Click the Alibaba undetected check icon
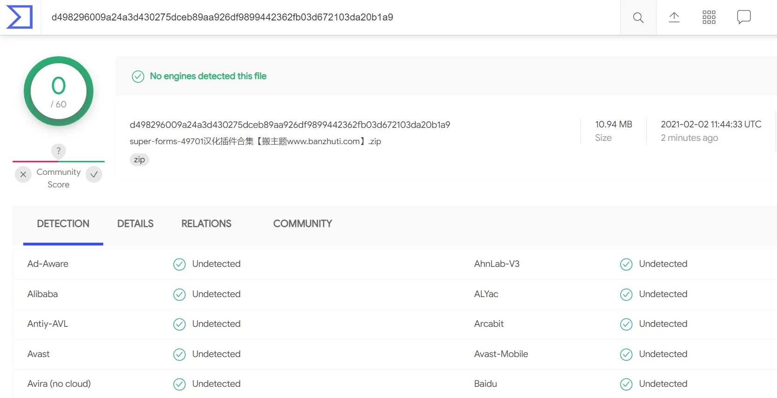Viewport: 777px width, 398px height. point(179,295)
